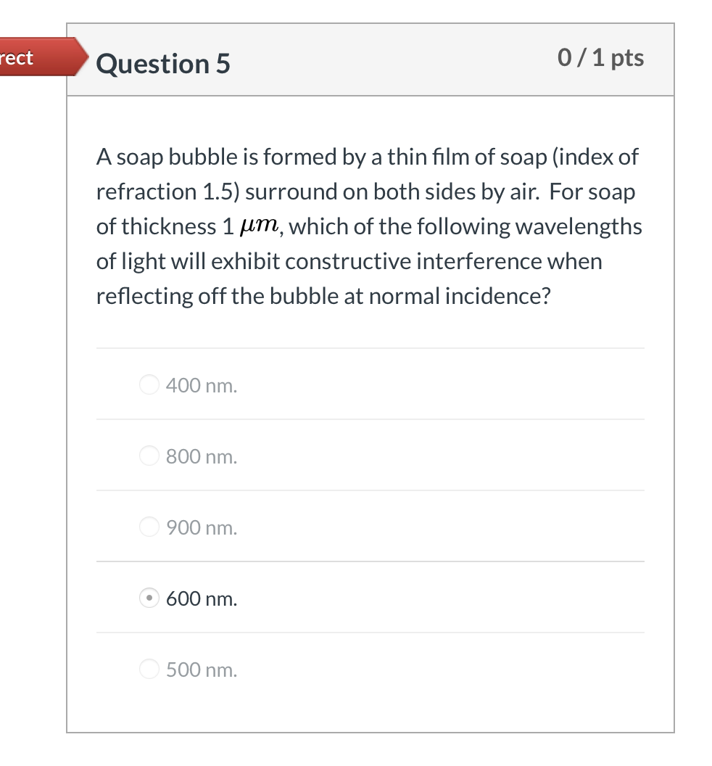This screenshot has height=766, width=712.
Task: Select the 800 nm answer option
Action: [149, 456]
